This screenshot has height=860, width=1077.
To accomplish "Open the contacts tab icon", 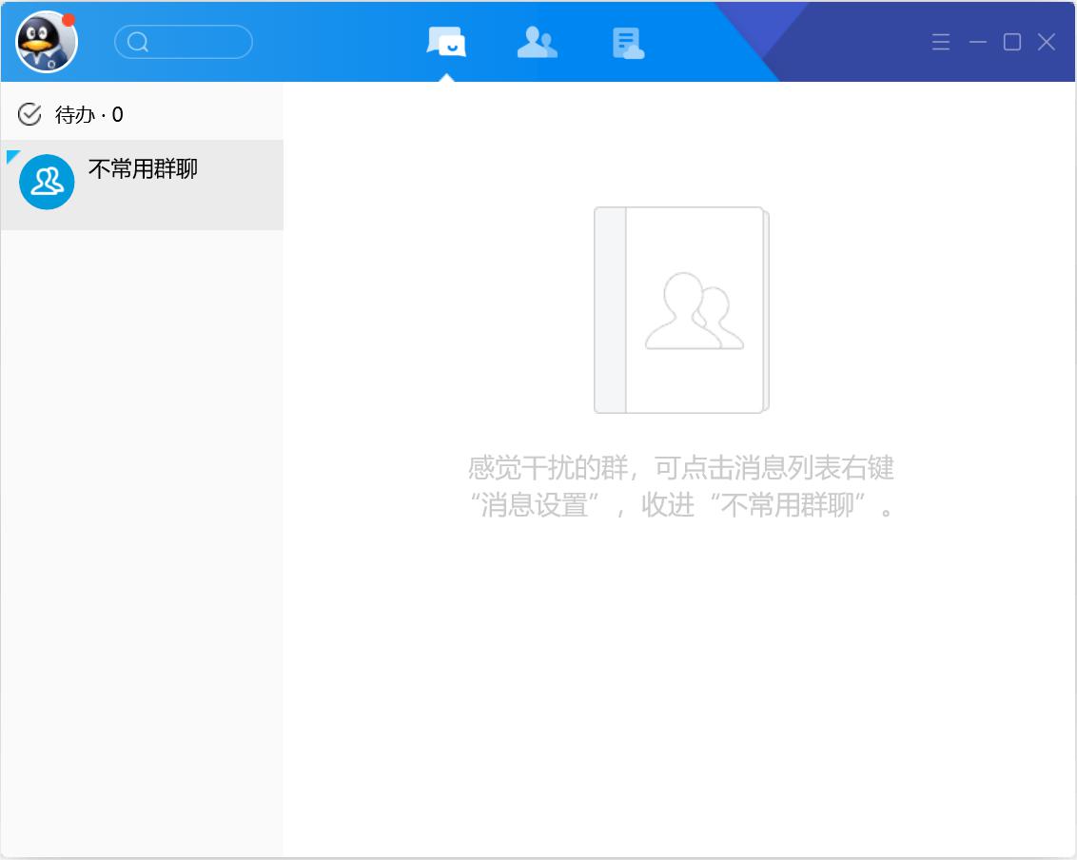I will [x=538, y=42].
